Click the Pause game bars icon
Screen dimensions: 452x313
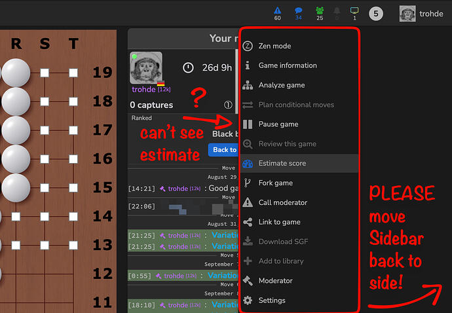[248, 124]
